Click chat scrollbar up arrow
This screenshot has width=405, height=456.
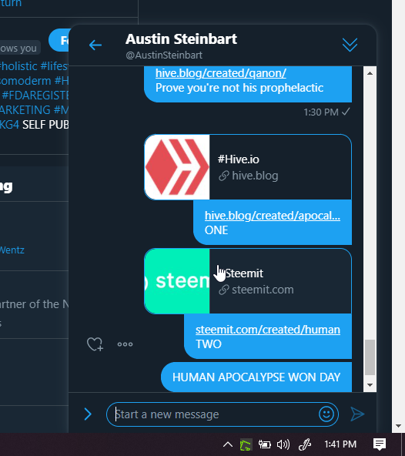370,73
